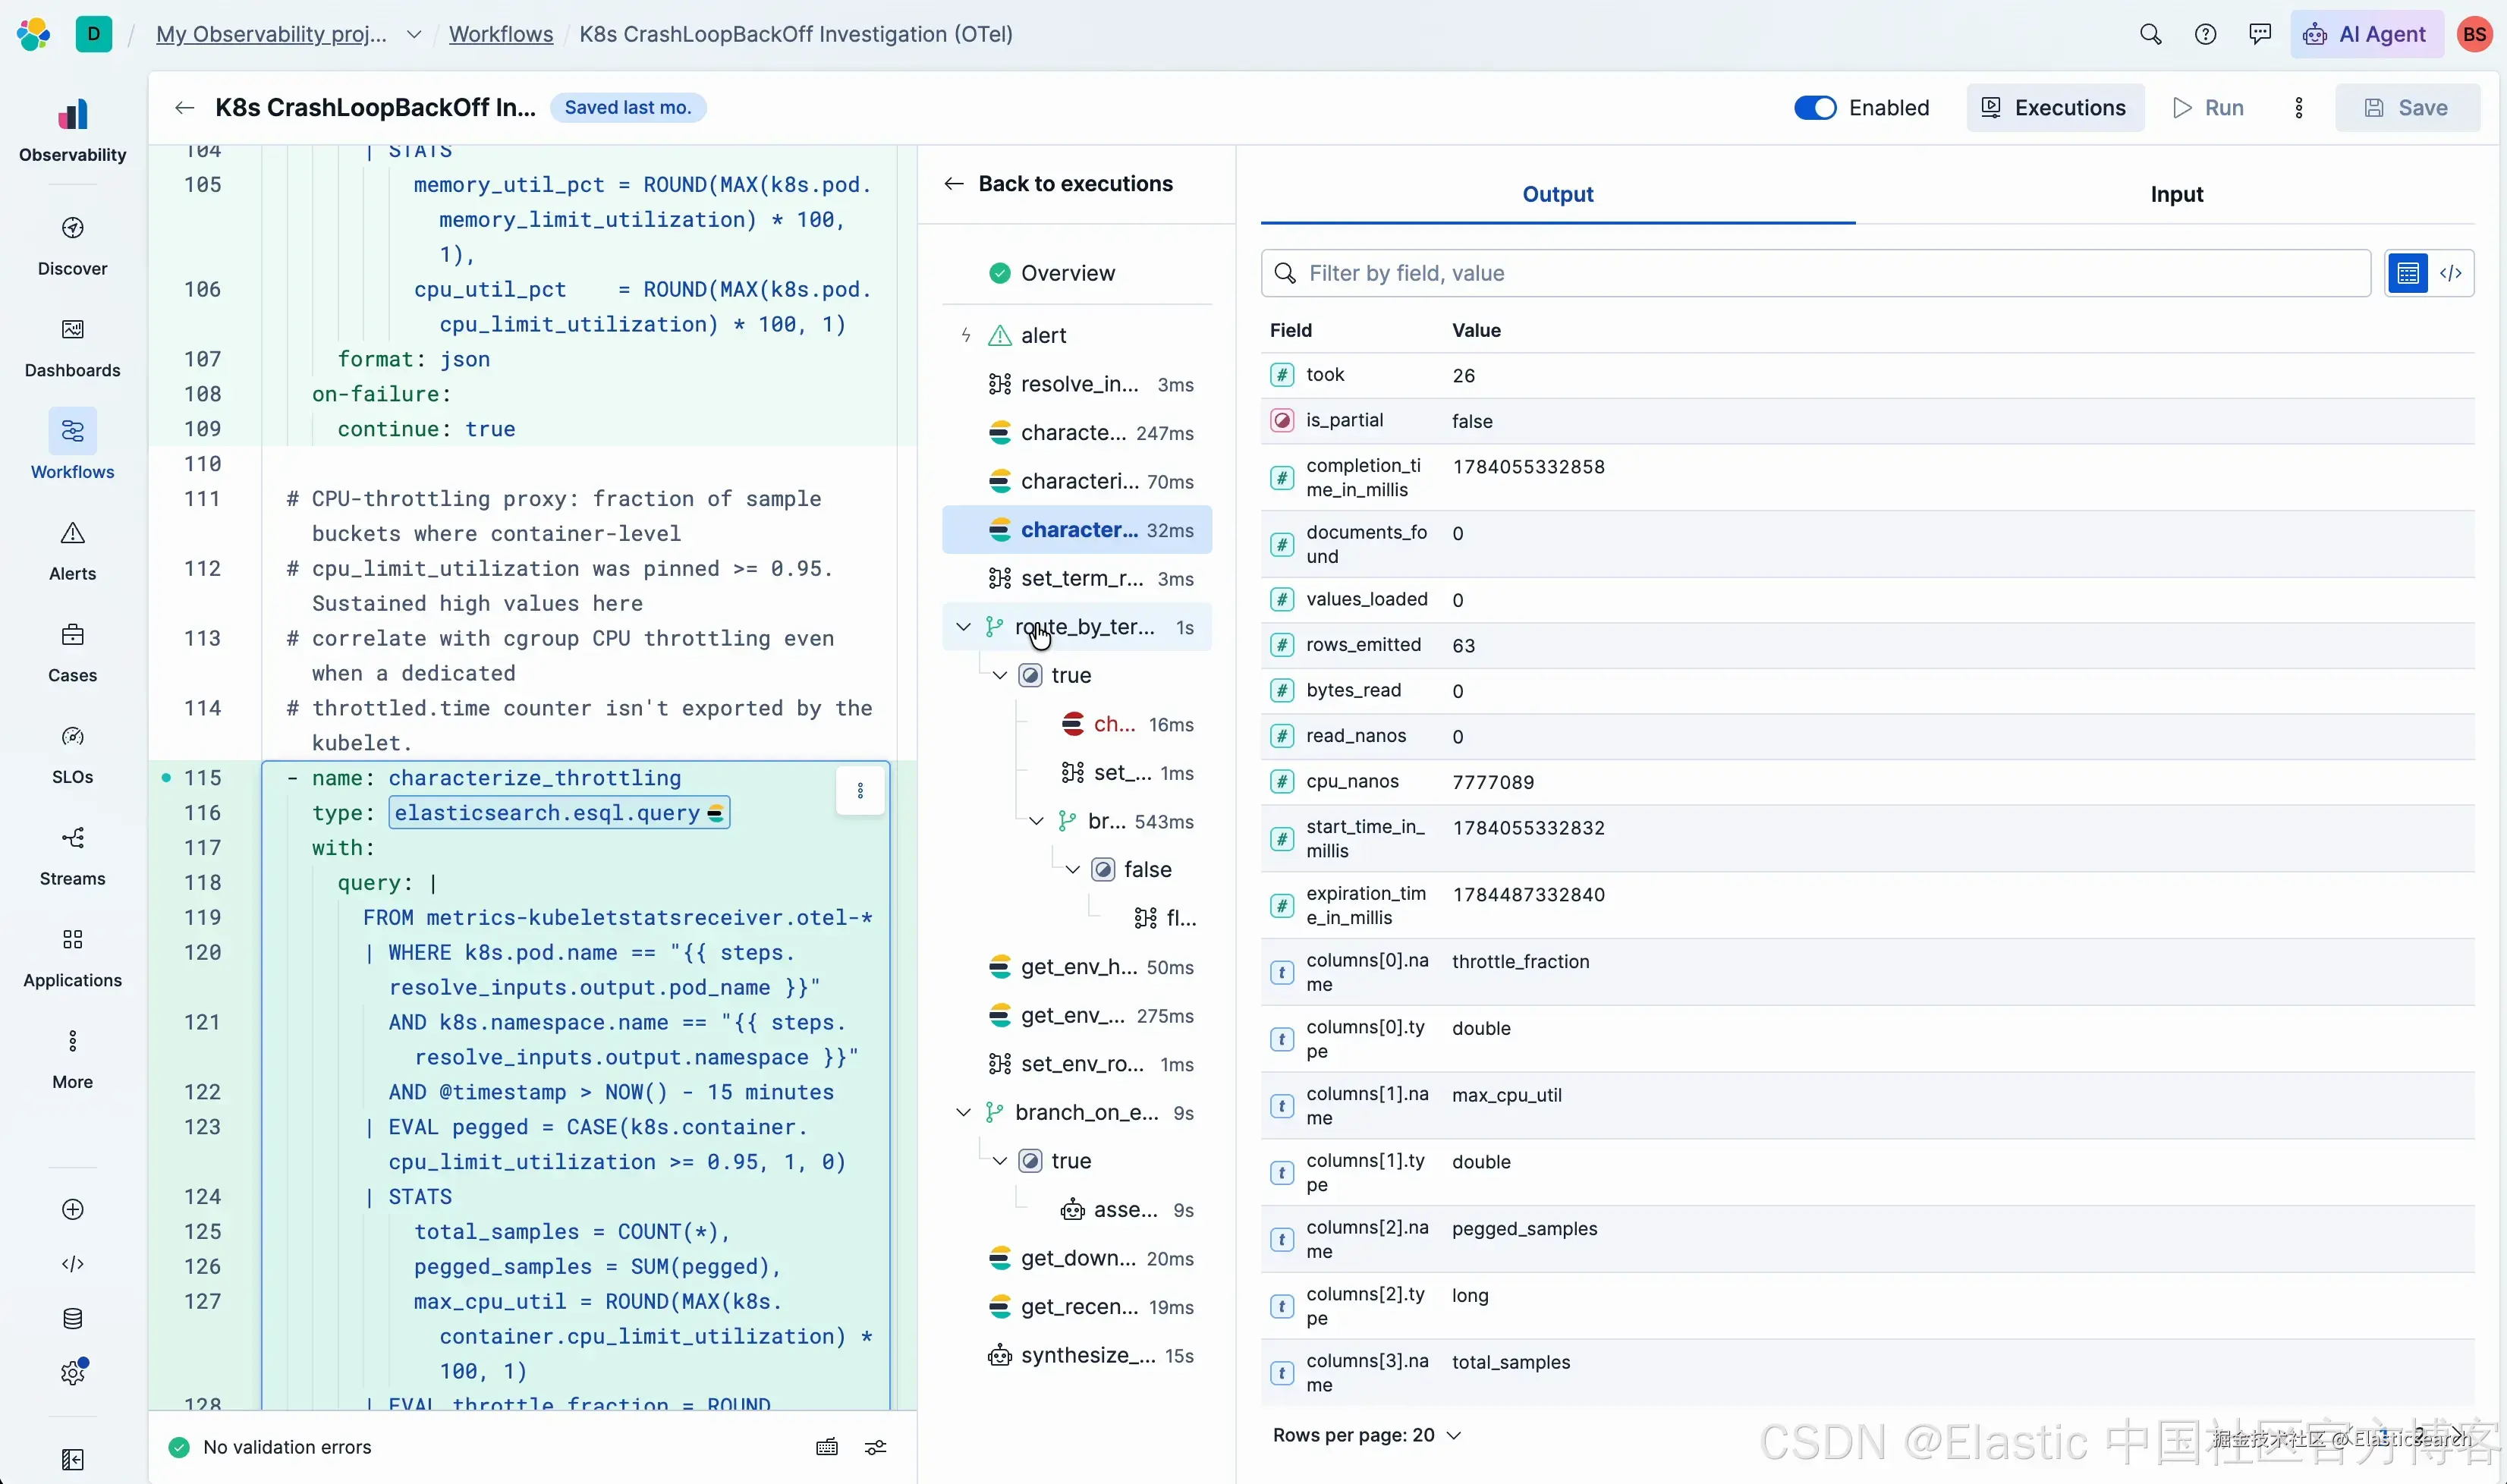Click the search magnifier icon in header
Screen dimensions: 2507x1484
pos(2150,34)
